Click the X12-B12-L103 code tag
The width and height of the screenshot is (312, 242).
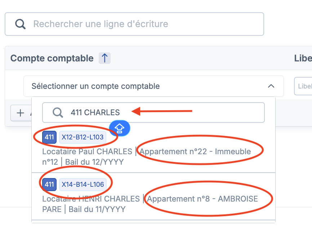[83, 137]
